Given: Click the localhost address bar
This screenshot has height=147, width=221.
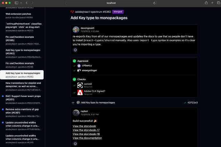Looking at the screenshot, I should pos(111,3).
